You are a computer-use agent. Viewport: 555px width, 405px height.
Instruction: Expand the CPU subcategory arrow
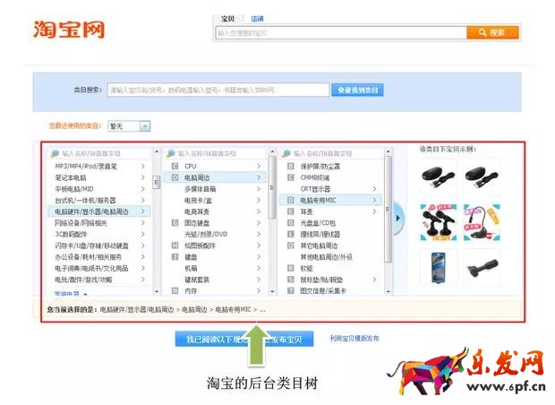[x=259, y=166]
